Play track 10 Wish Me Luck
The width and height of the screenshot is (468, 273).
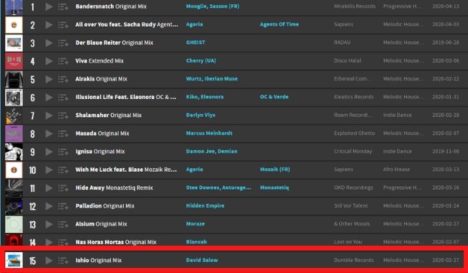click(49, 170)
